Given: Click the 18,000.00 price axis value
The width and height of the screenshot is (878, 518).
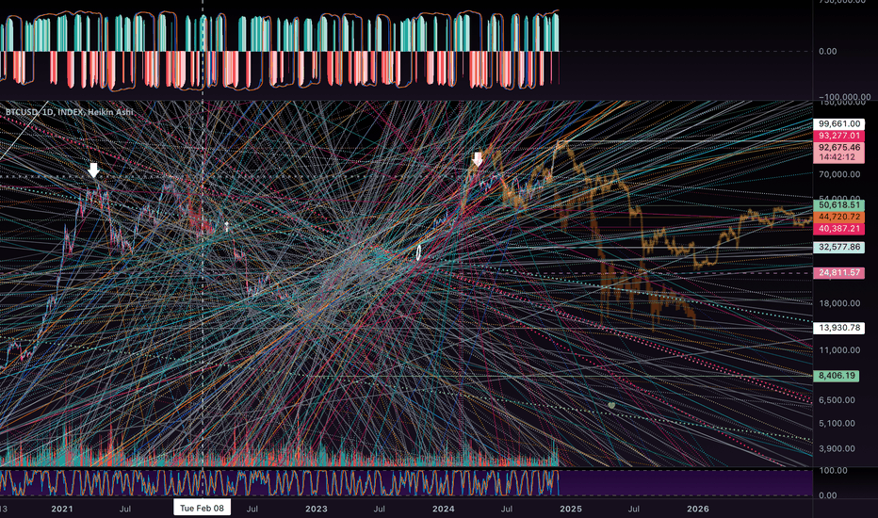Looking at the screenshot, I should point(838,303).
